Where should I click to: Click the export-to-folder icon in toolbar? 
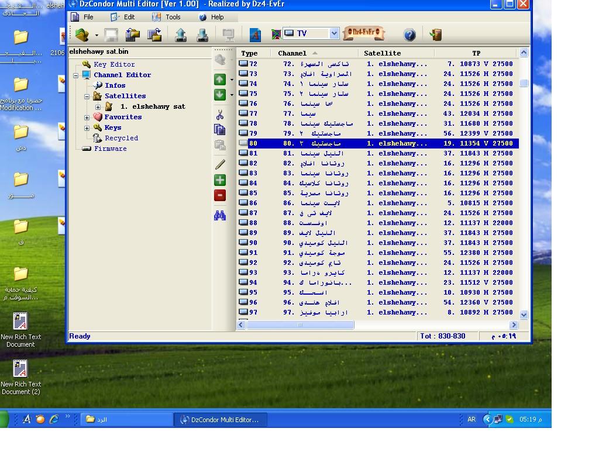[154, 34]
